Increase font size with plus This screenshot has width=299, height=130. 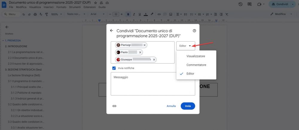pos(122,14)
